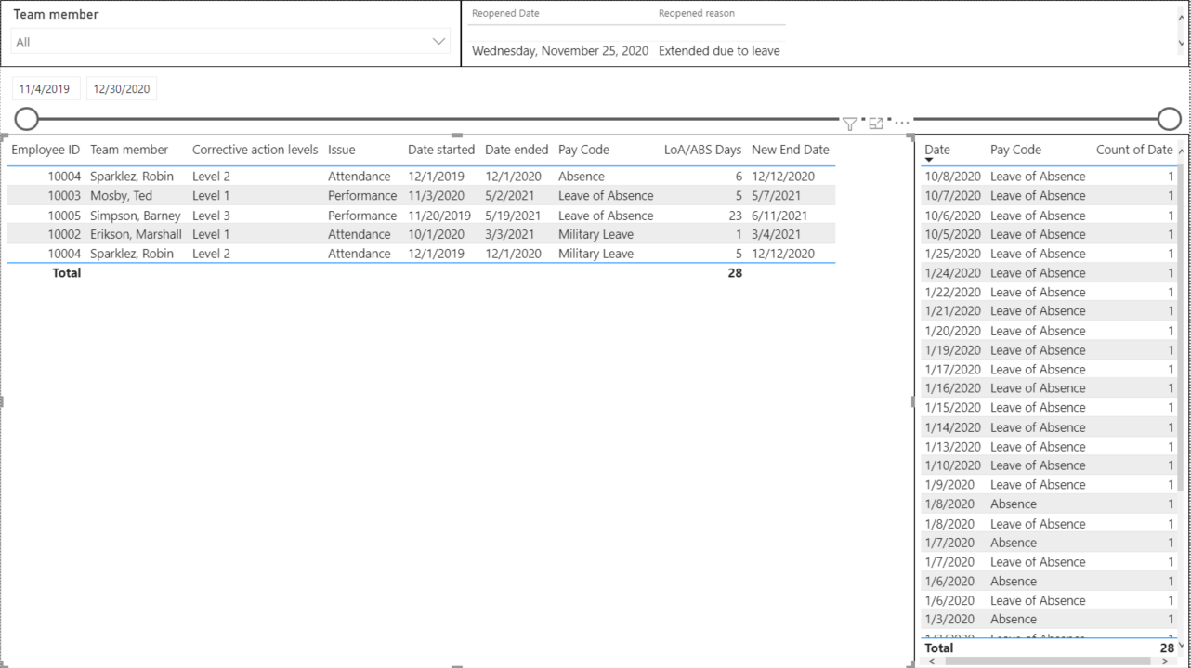
Task: Click date started 10/1/2020
Action: (x=436, y=234)
